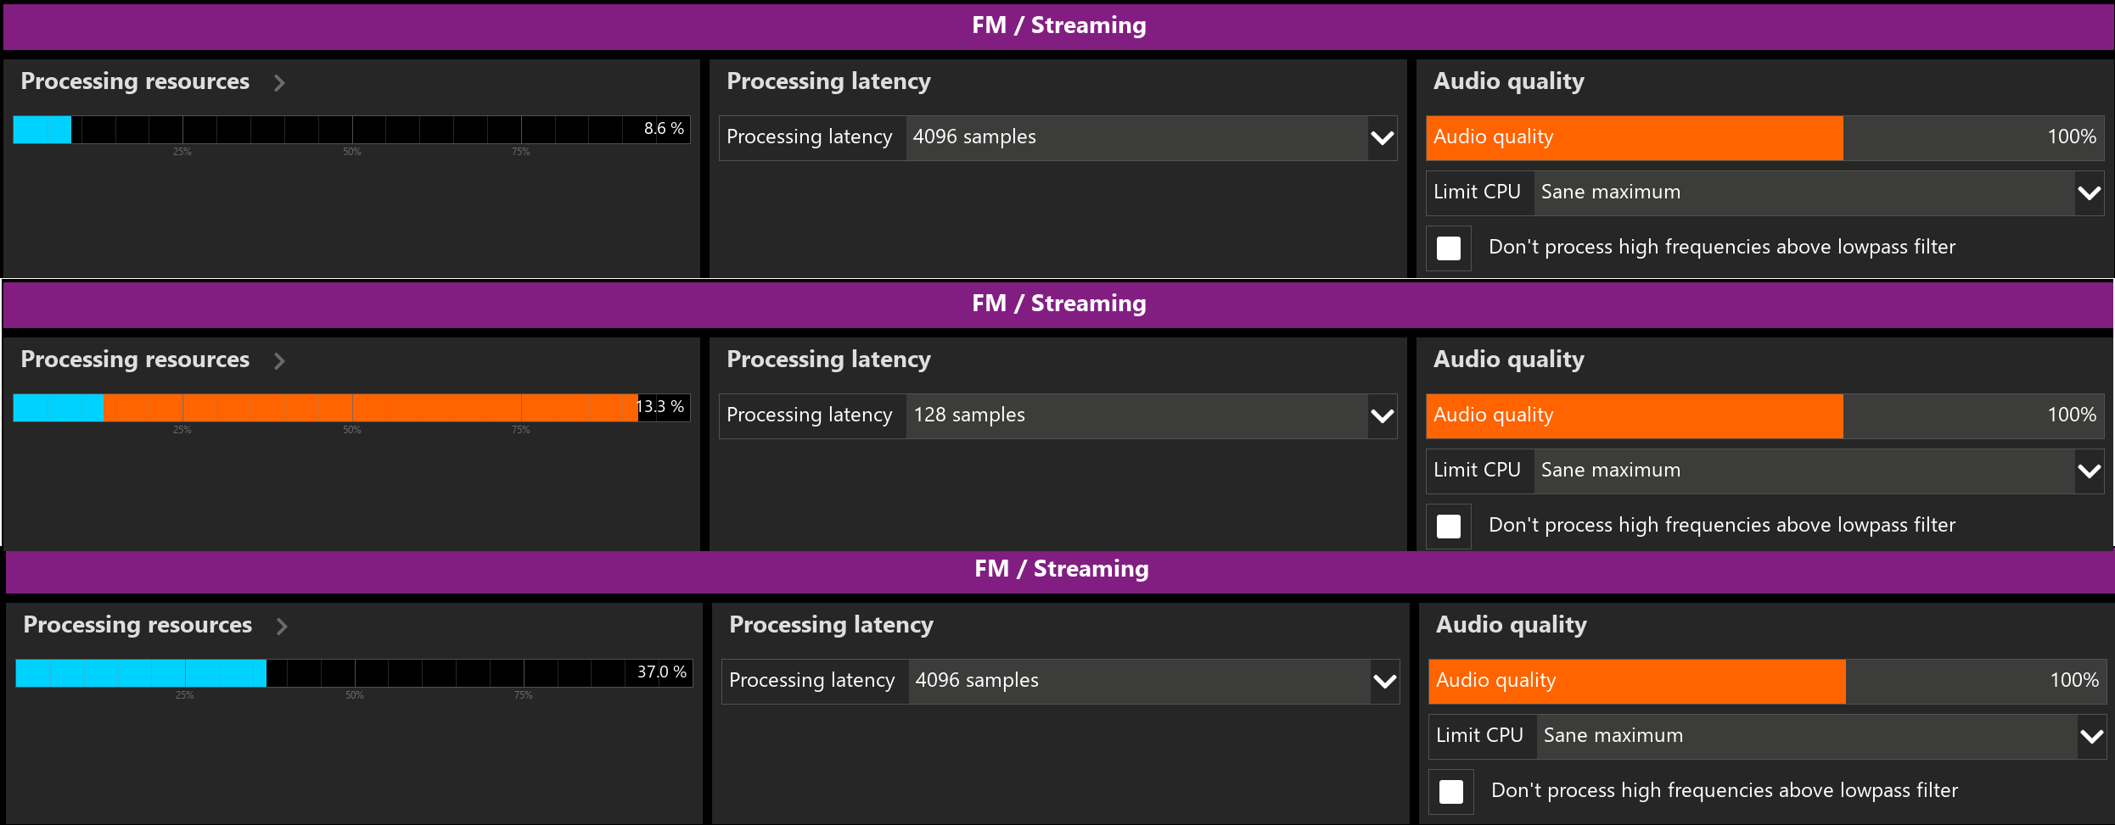Open the 4096 samples latency dropdown arrow, top panel

[1383, 137]
